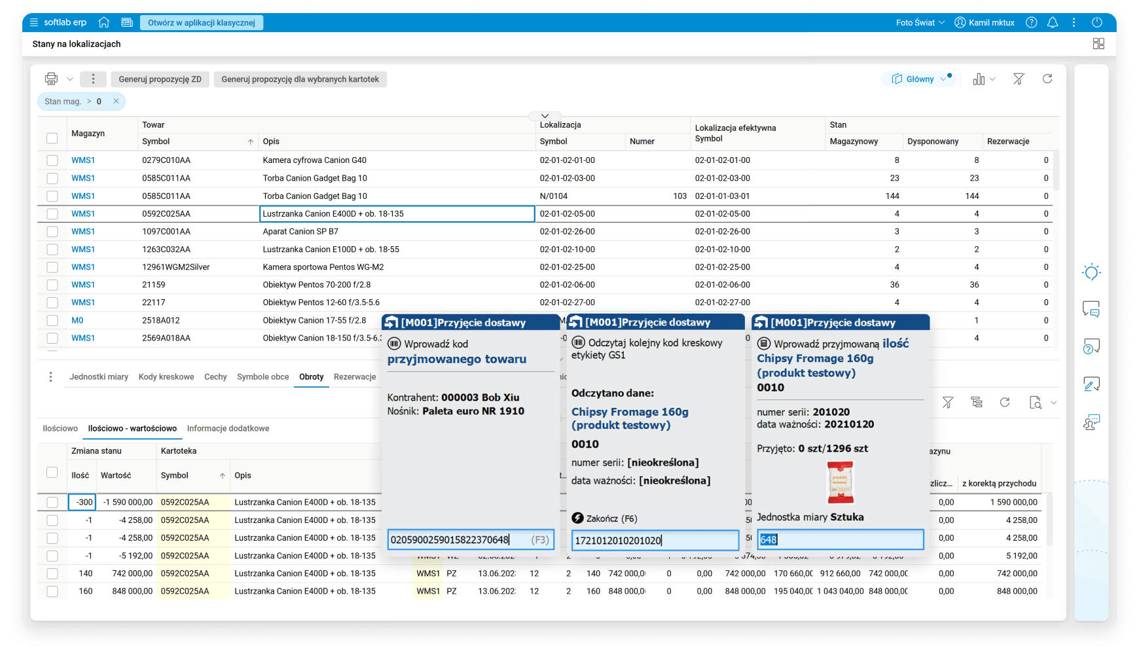Open the hamburger menu next to softlab erp

pos(34,22)
